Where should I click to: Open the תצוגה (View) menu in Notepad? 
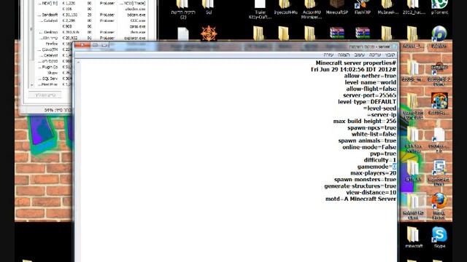[x=344, y=55]
